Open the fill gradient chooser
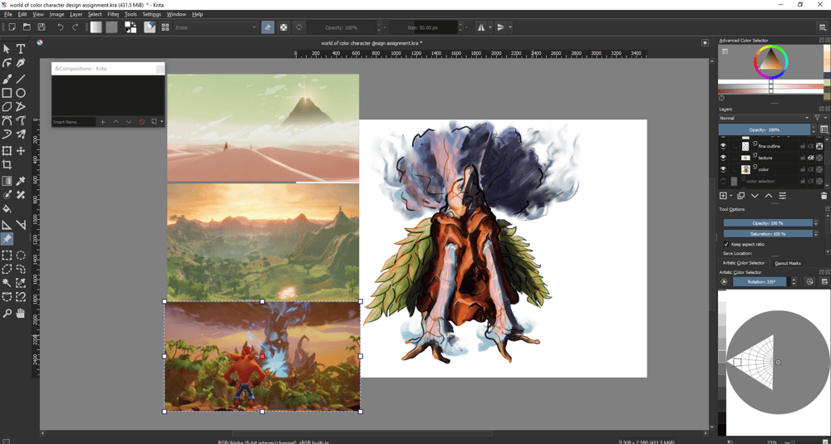 pos(96,27)
